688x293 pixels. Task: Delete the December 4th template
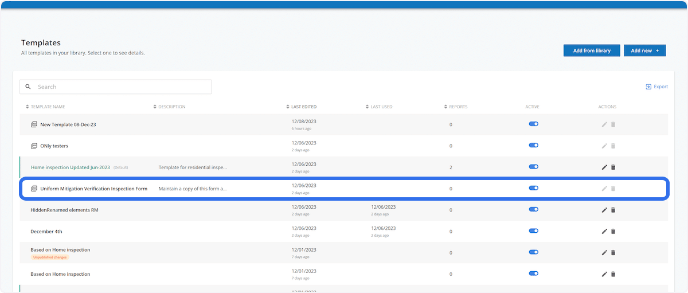(613, 232)
